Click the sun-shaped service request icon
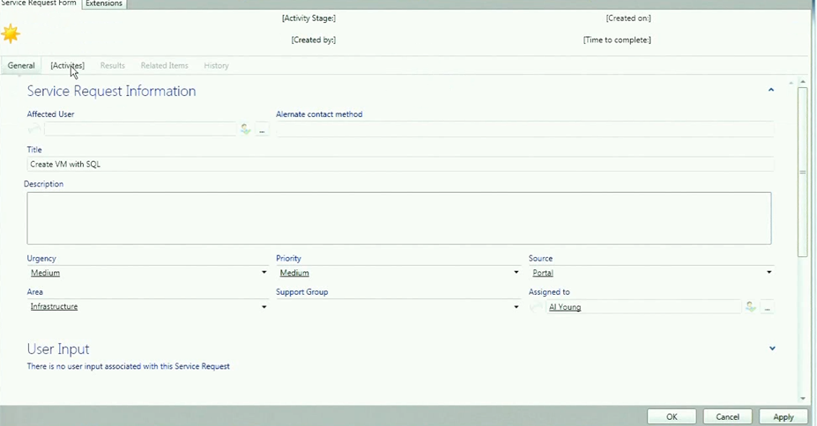817x426 pixels. click(x=11, y=34)
